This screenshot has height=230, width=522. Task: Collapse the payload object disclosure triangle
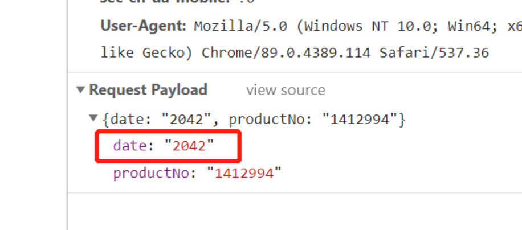[x=93, y=119]
